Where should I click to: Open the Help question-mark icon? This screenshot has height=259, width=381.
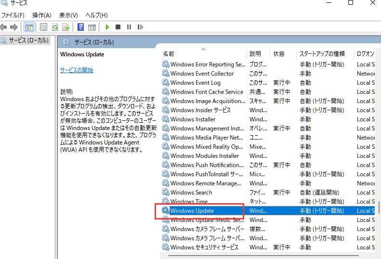[x=80, y=27]
